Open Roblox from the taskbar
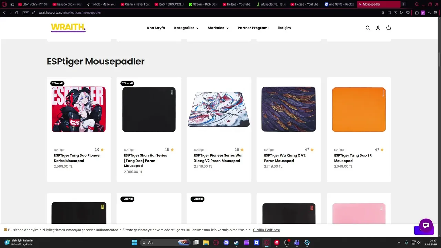Viewport: 441px width, 248px height. tap(256, 242)
